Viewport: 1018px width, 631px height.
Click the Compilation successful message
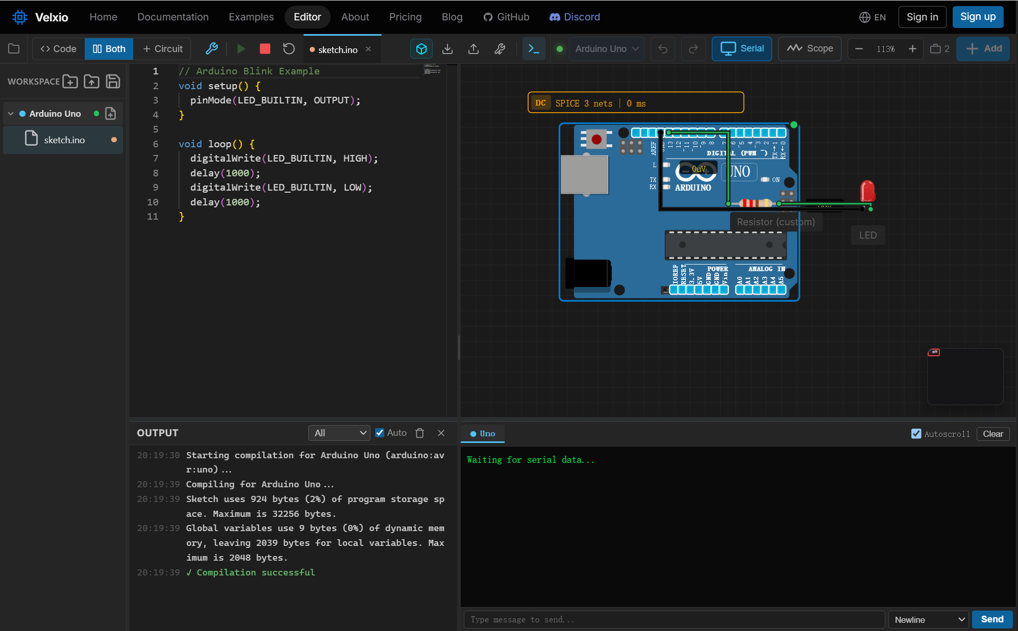pos(251,572)
